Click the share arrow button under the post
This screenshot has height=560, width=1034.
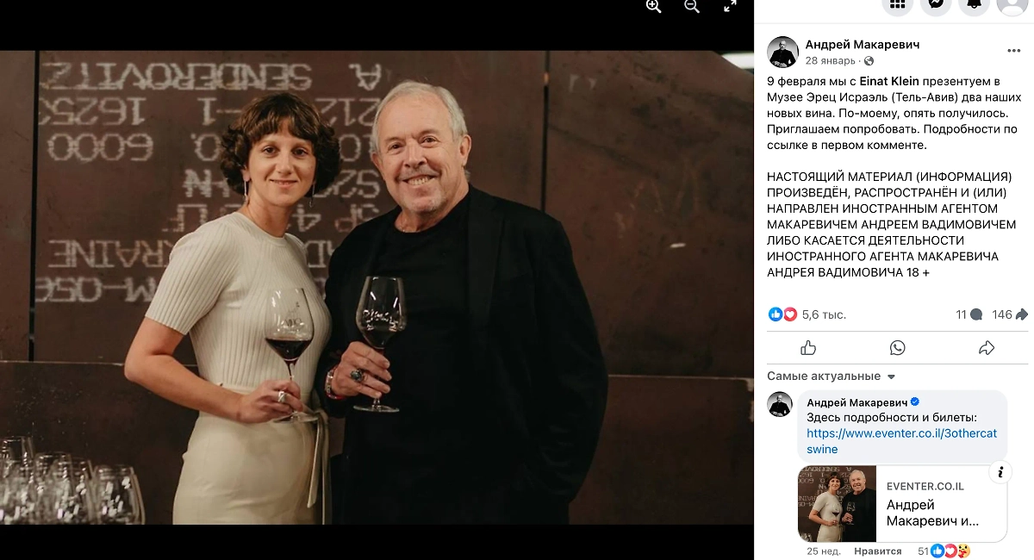pos(987,348)
